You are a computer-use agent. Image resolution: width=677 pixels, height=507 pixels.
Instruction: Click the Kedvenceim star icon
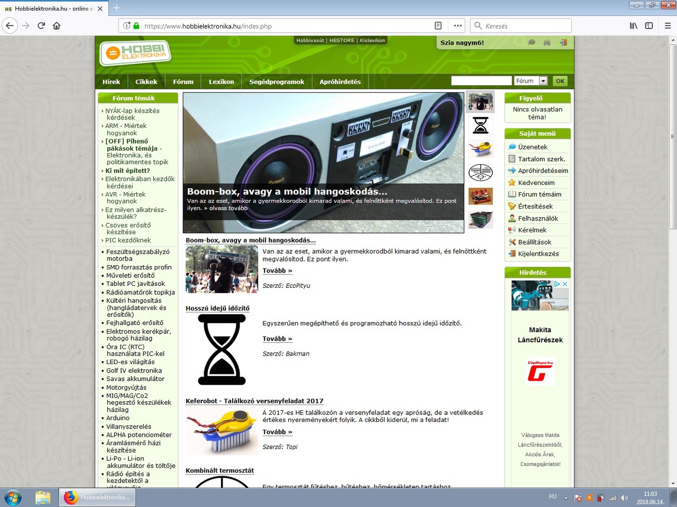tap(512, 183)
